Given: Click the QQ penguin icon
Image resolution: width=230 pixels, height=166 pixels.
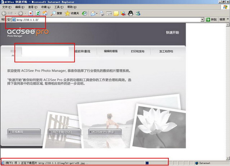Looking at the screenshot, I should pos(130,13).
